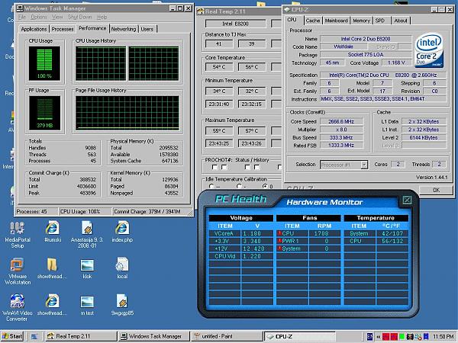Click the Core Speed value field
The width and height of the screenshot is (458, 343).
click(339, 120)
